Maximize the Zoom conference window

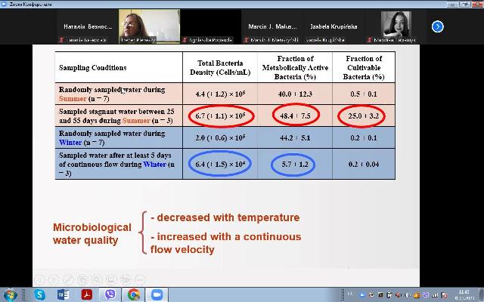[464, 4]
